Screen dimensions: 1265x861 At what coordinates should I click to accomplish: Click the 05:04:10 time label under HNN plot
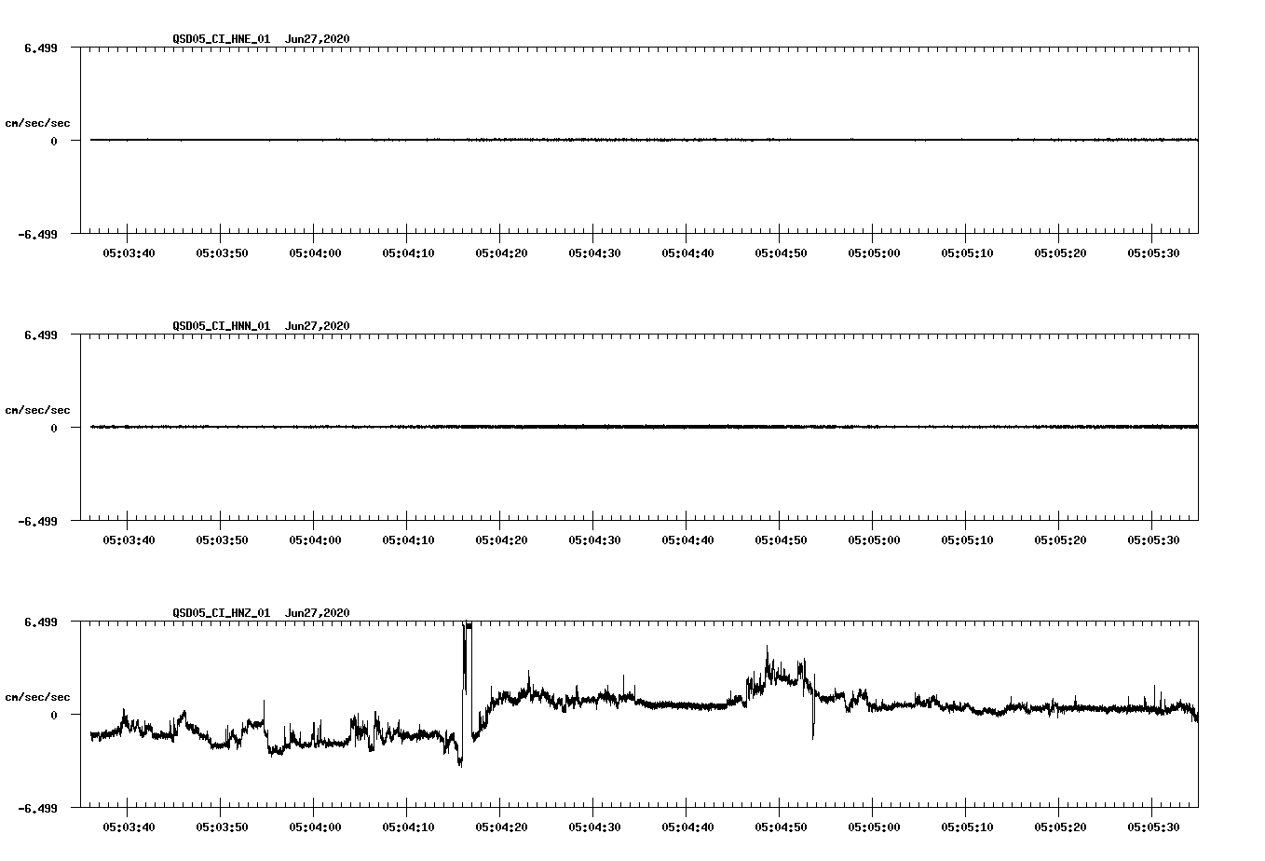[x=408, y=540]
